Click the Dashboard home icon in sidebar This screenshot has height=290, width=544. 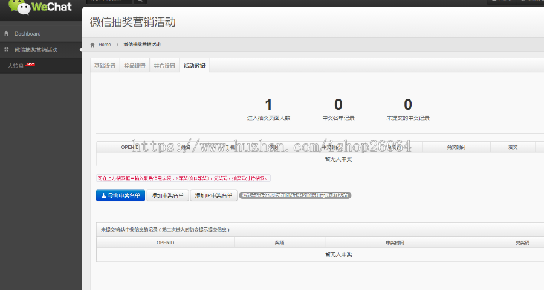[7, 34]
